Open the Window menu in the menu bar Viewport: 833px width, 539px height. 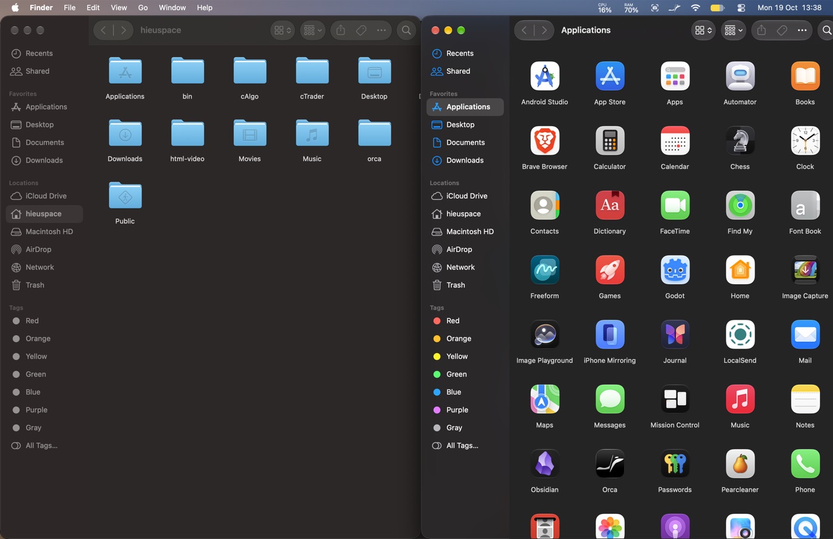[173, 8]
